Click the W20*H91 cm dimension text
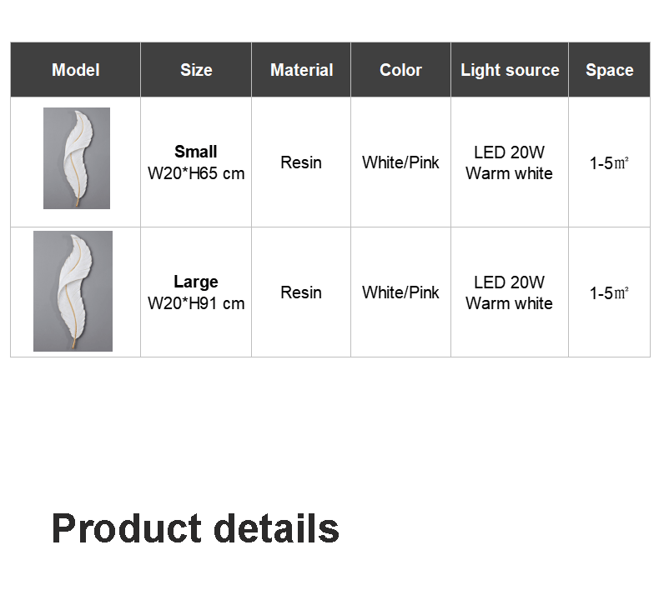 click(x=196, y=303)
